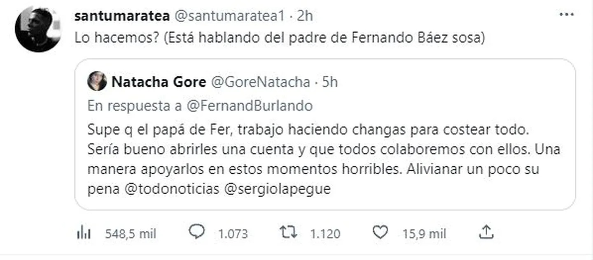
Task: Open Natacha Gore's small avatar
Action: 97,82
